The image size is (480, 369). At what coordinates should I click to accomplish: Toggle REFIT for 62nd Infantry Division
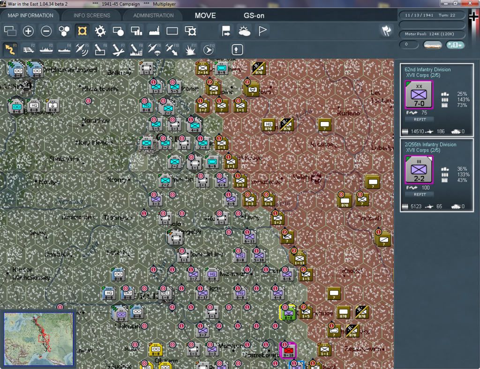[420, 120]
